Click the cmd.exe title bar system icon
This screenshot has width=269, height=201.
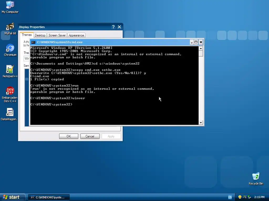[33, 42]
